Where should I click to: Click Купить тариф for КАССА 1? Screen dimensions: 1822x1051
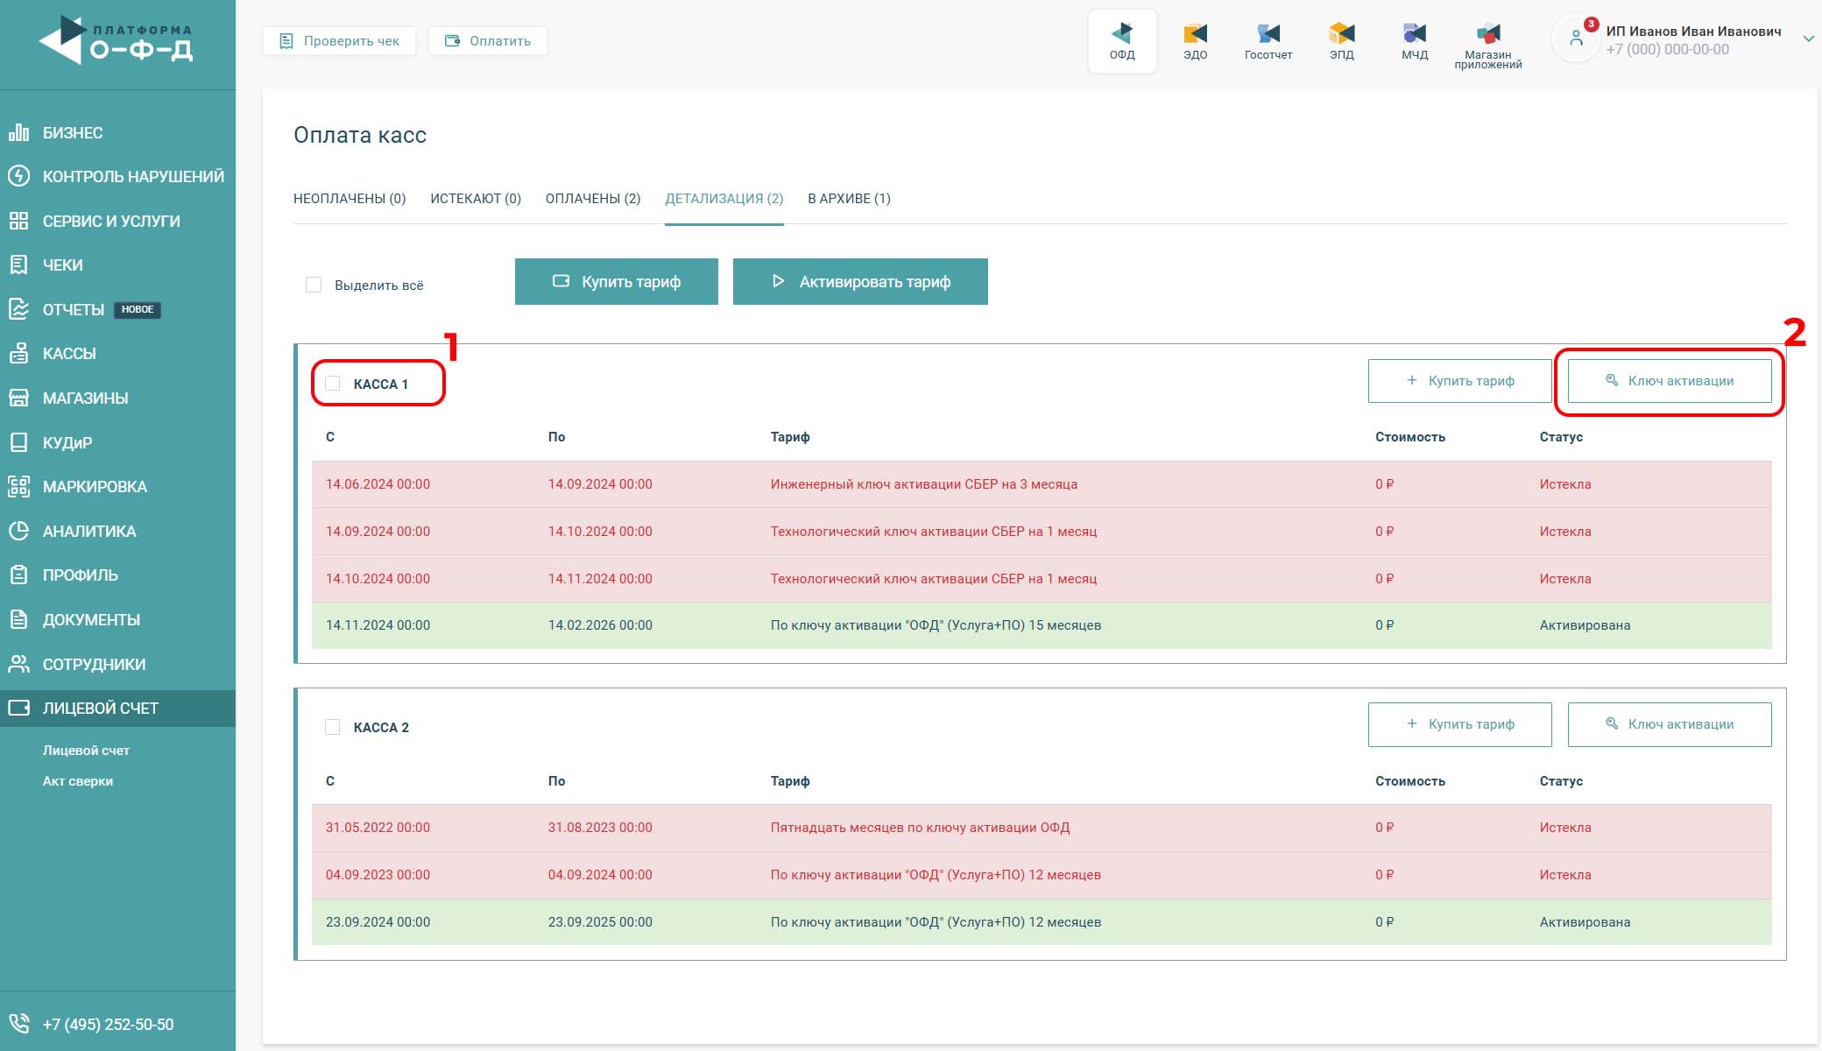pyautogui.click(x=1460, y=381)
